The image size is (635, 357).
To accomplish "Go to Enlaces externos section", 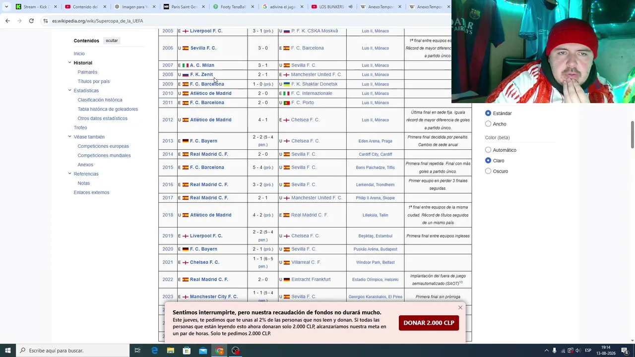I will (91, 192).
